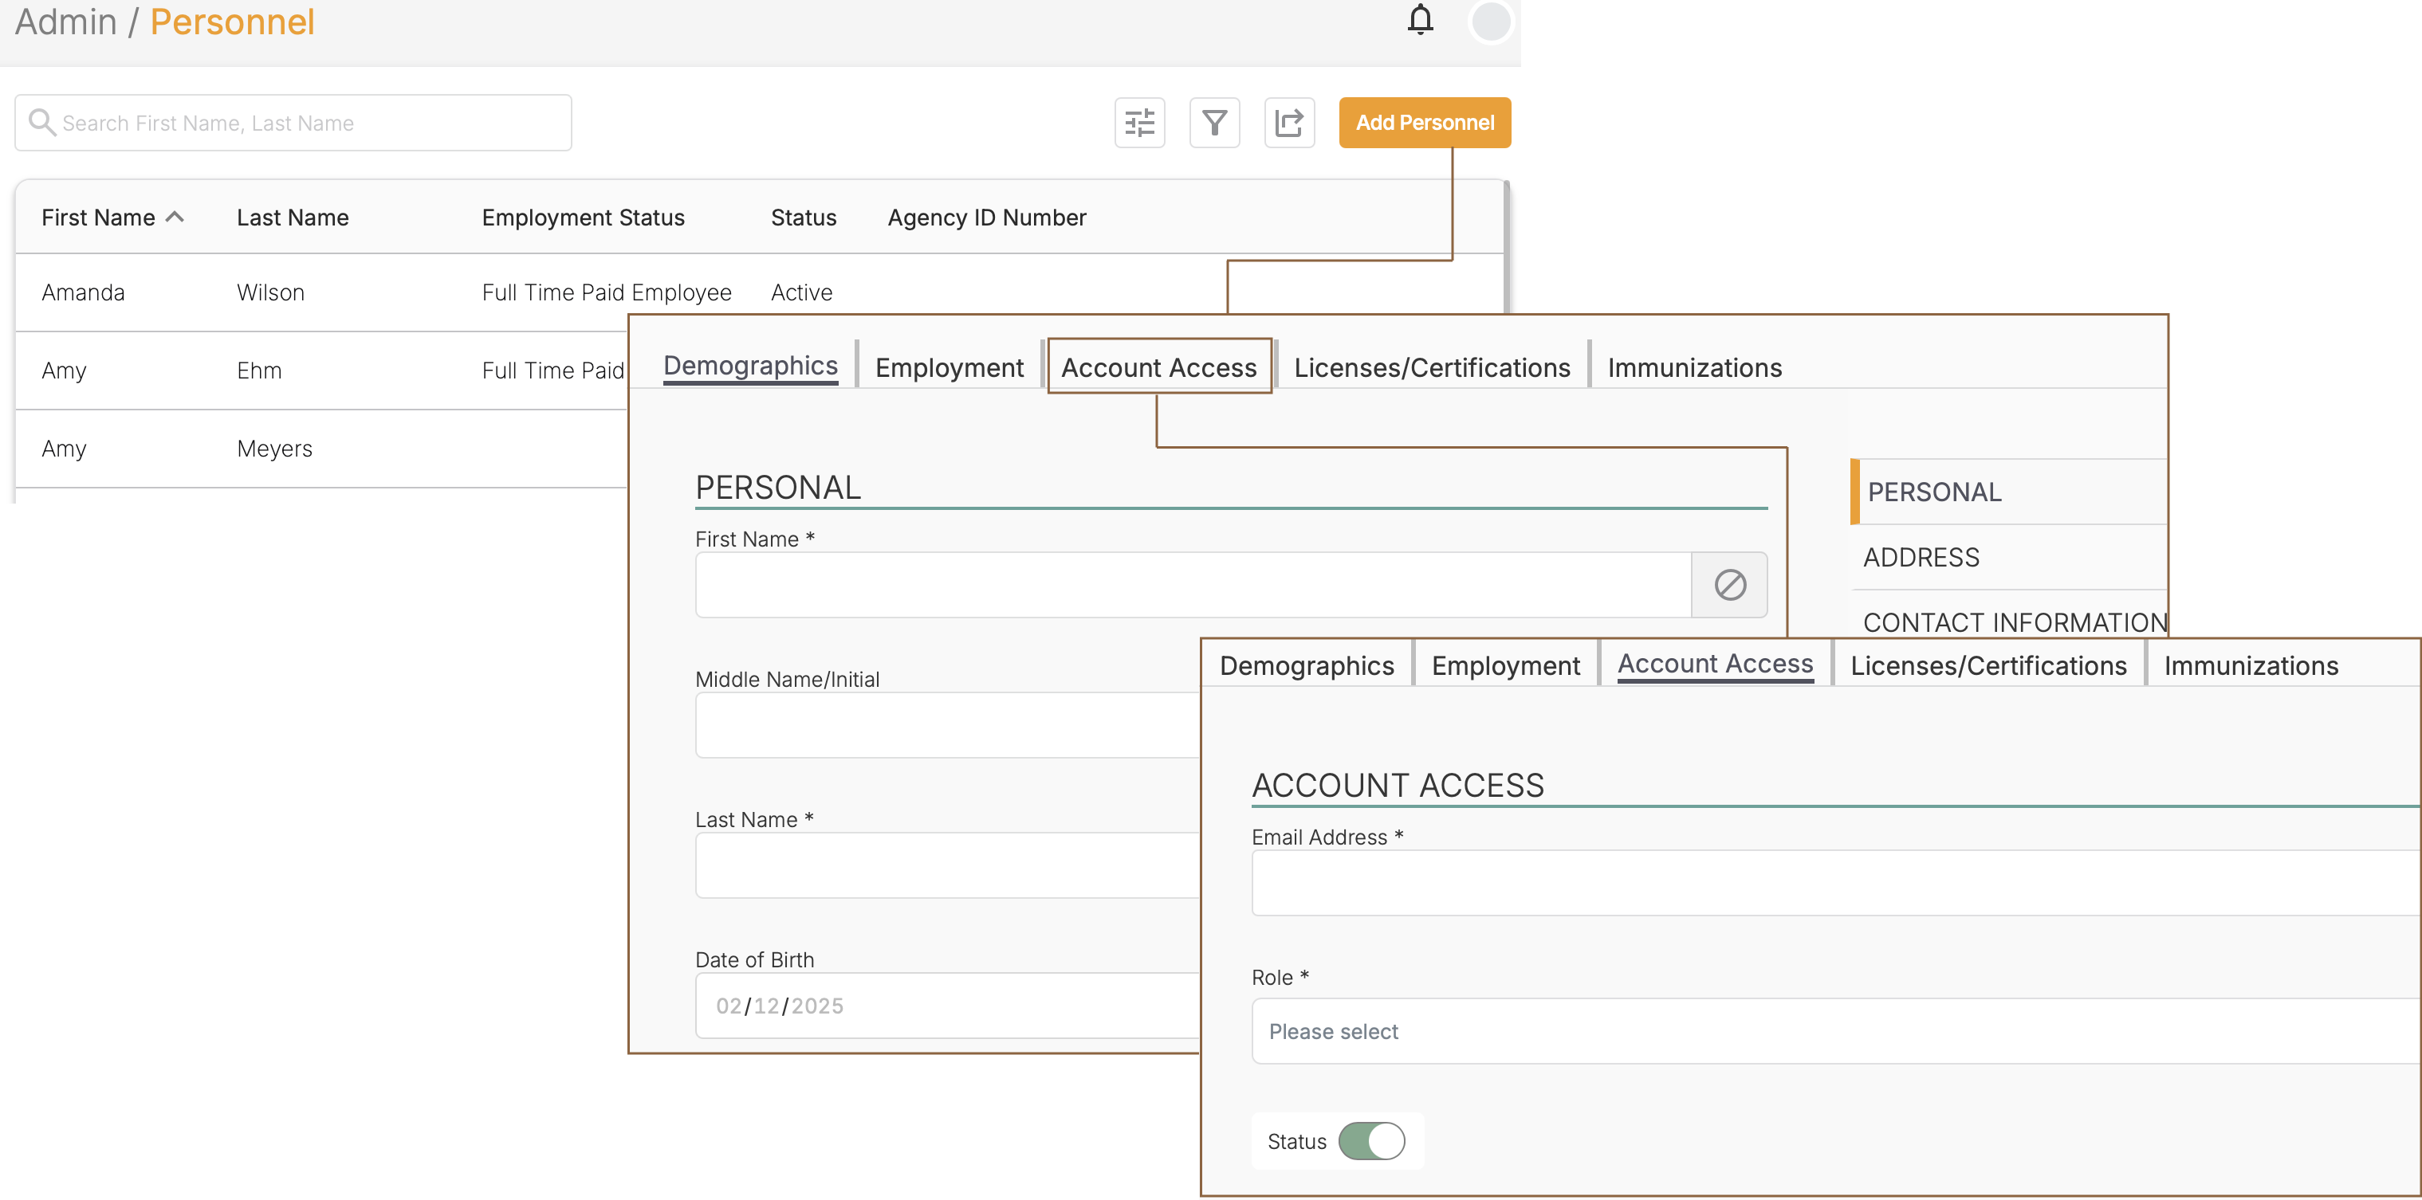Click the Add Personnel button
The width and height of the screenshot is (2422, 1200).
point(1425,123)
